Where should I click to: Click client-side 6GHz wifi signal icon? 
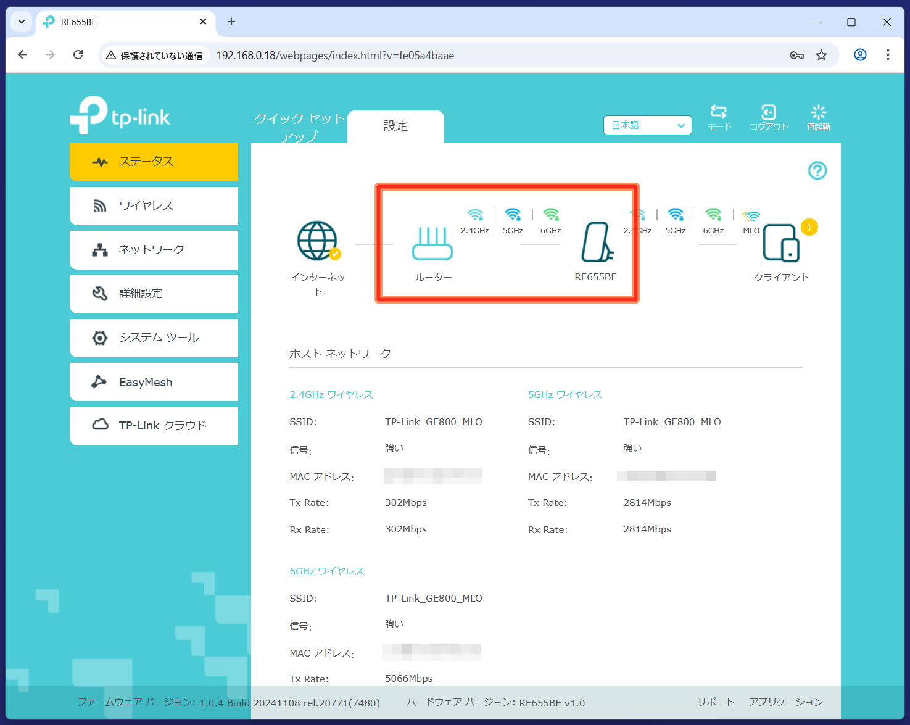[x=713, y=214]
